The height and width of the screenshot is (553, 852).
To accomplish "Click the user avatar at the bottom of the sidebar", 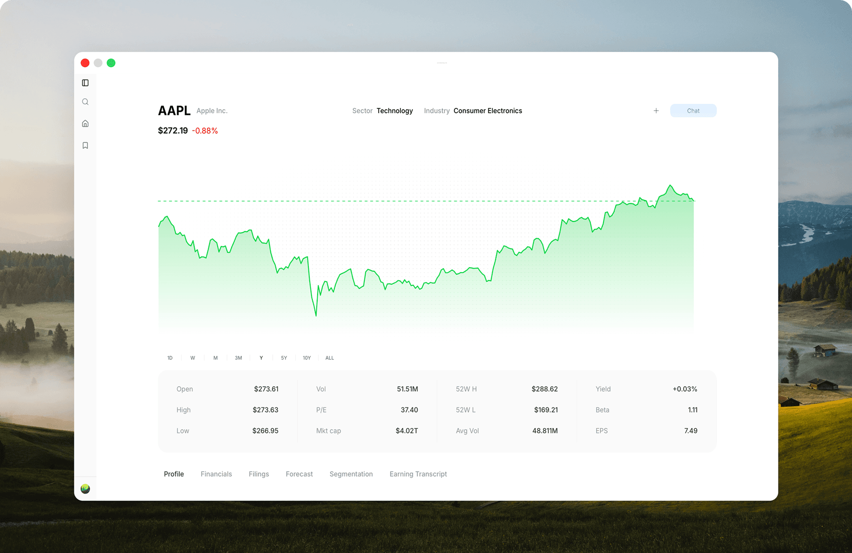I will click(85, 489).
